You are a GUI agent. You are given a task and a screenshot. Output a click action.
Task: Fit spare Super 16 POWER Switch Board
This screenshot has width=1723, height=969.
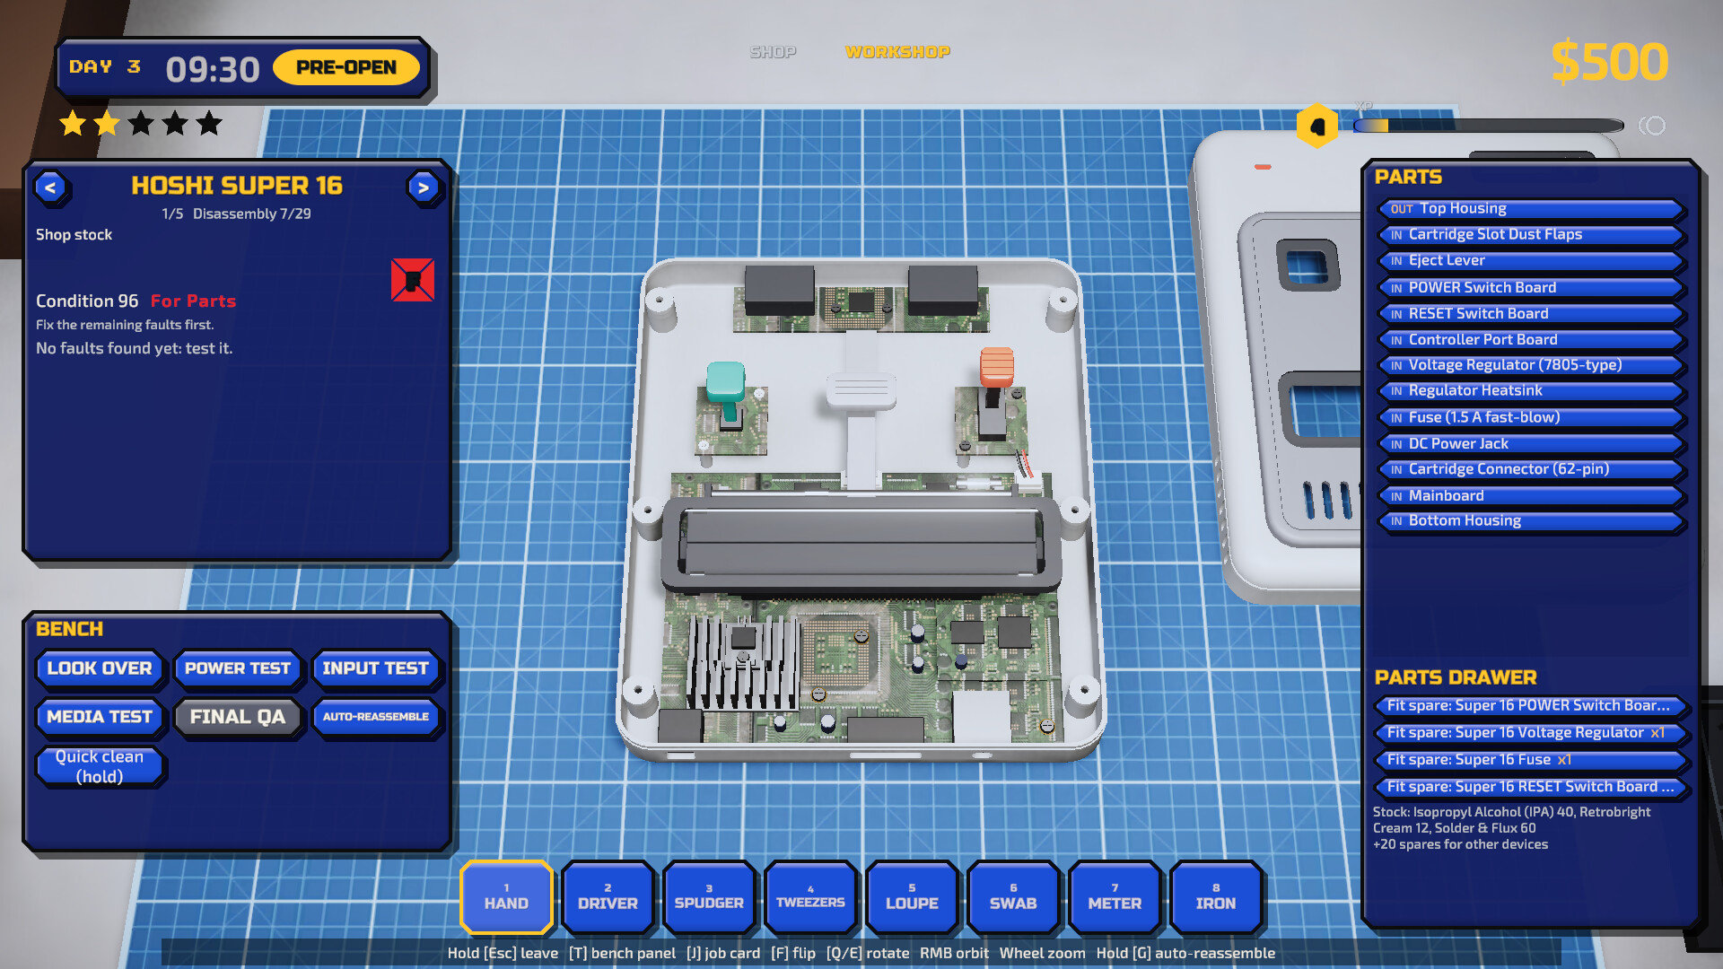tap(1531, 706)
